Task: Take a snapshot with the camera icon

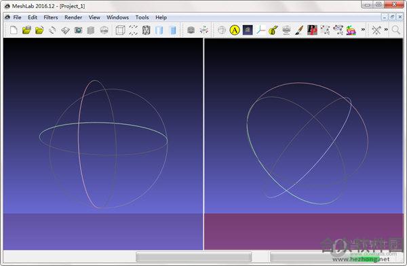Action: coord(78,30)
